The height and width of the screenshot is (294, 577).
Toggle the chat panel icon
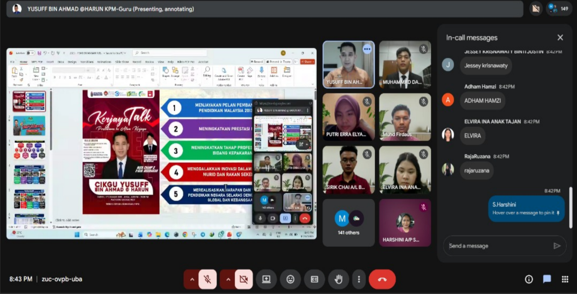(547, 279)
